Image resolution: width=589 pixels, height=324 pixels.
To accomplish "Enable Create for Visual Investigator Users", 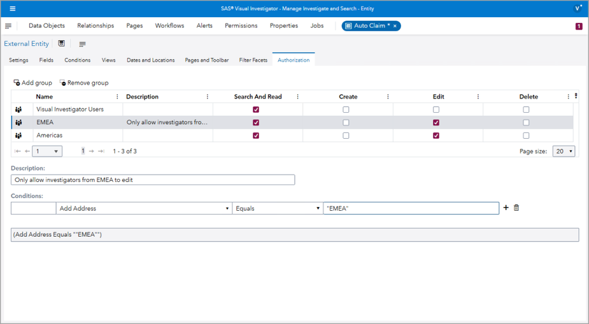I will click(x=345, y=110).
